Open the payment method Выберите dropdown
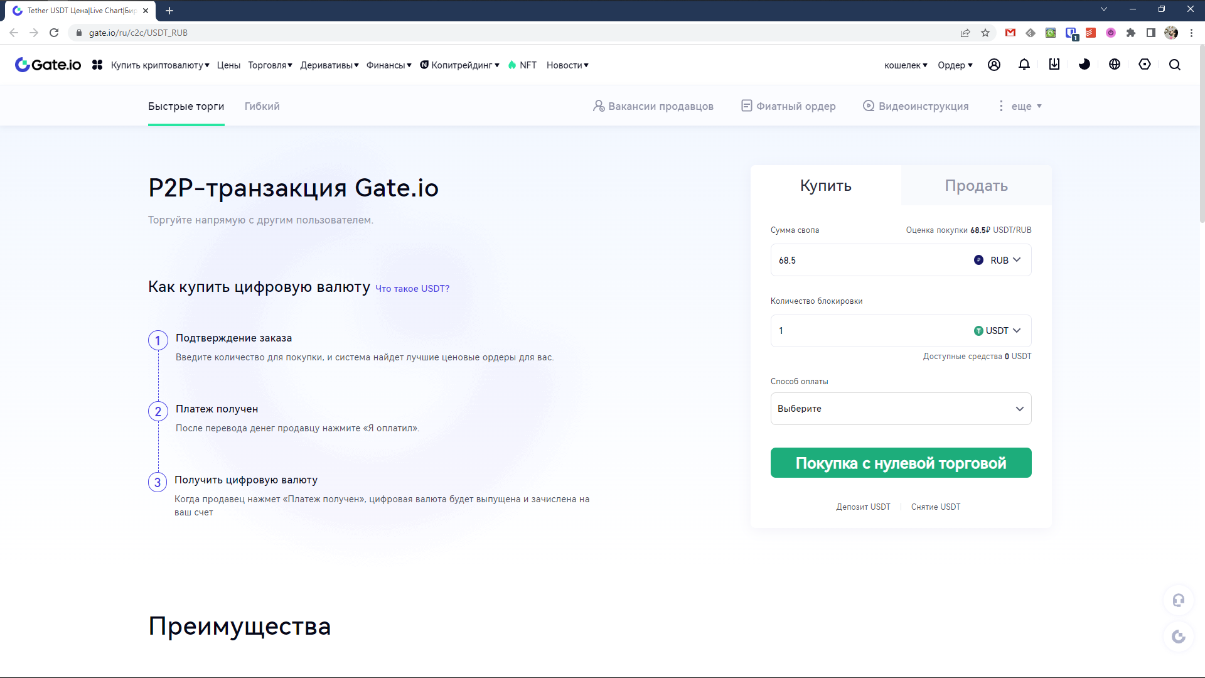Viewport: 1205px width, 678px height. pyautogui.click(x=901, y=409)
